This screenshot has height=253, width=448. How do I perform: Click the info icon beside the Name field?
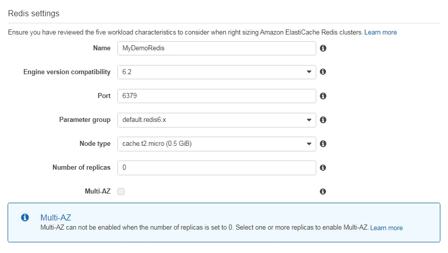[x=323, y=48]
